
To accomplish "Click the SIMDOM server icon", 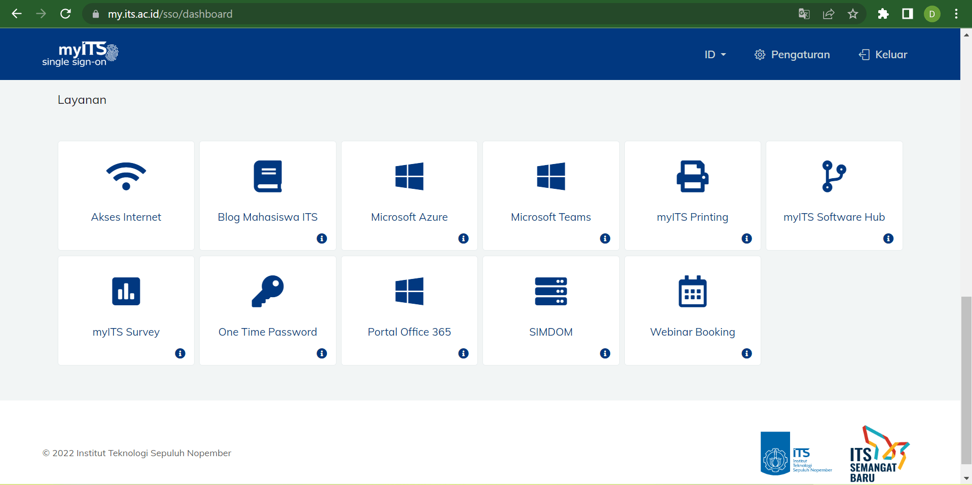I will 550,291.
